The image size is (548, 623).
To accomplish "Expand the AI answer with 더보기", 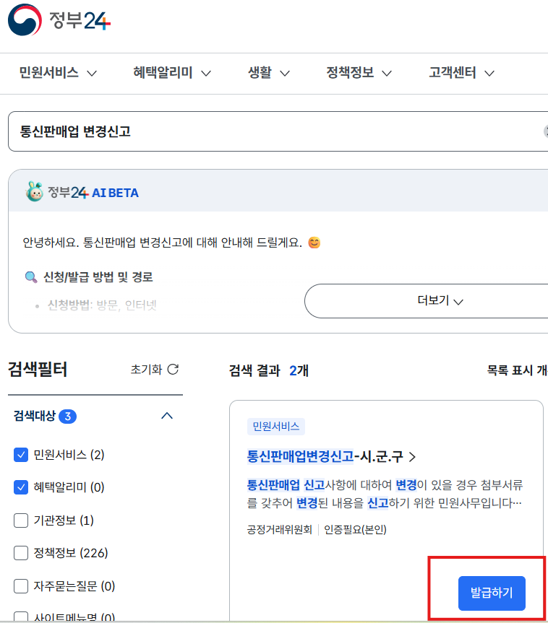I will pos(427,301).
